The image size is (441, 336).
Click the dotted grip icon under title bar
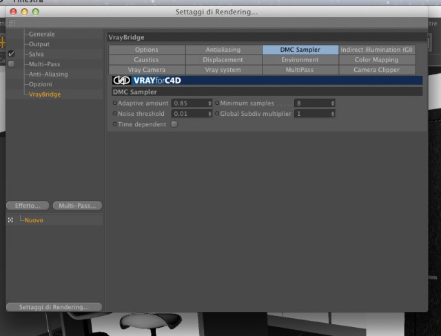(x=12, y=23)
